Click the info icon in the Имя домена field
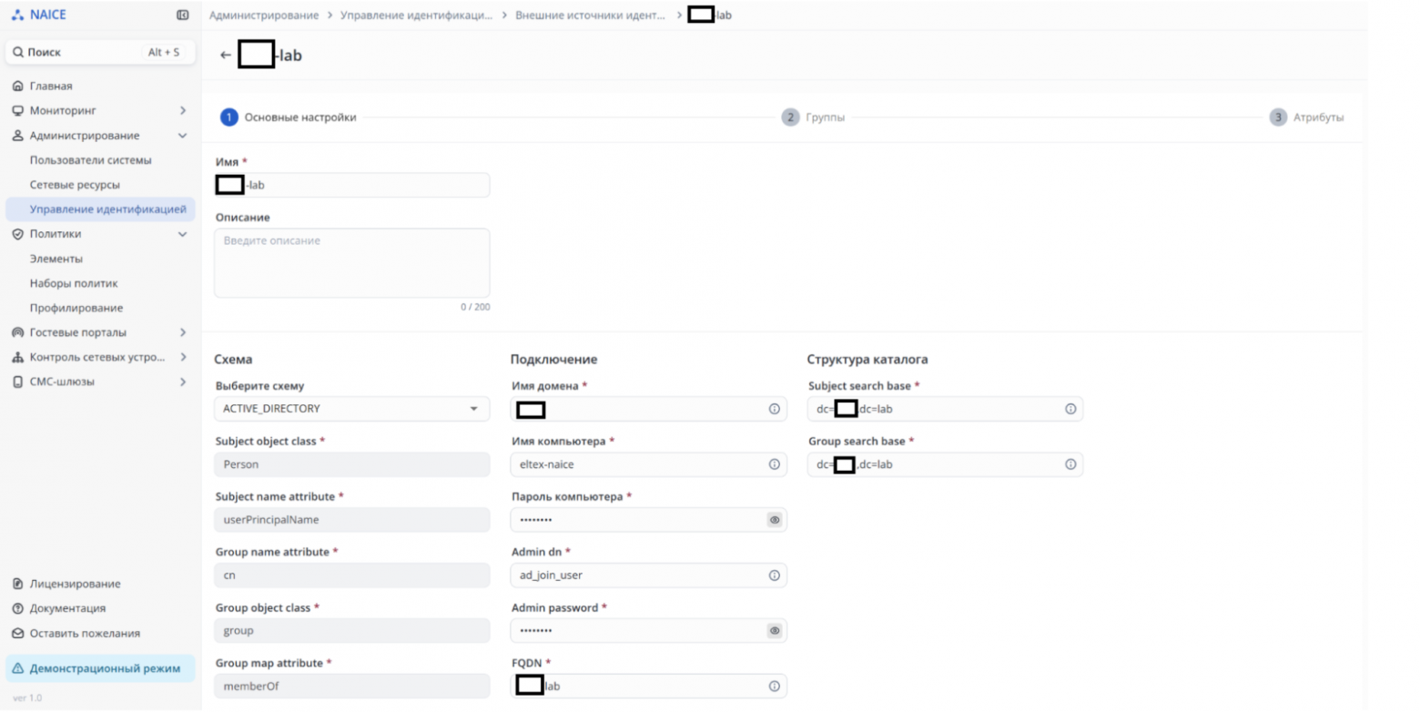Screen dimensions: 1420x712 coord(775,410)
